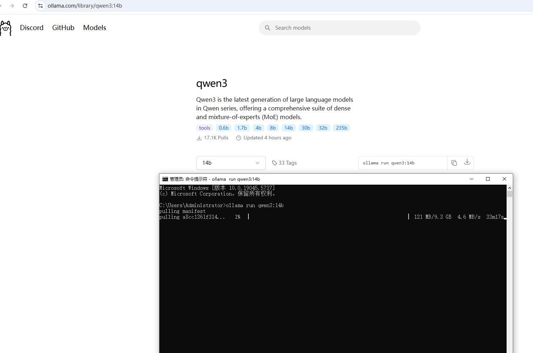Go forward in browser history

(x=12, y=6)
